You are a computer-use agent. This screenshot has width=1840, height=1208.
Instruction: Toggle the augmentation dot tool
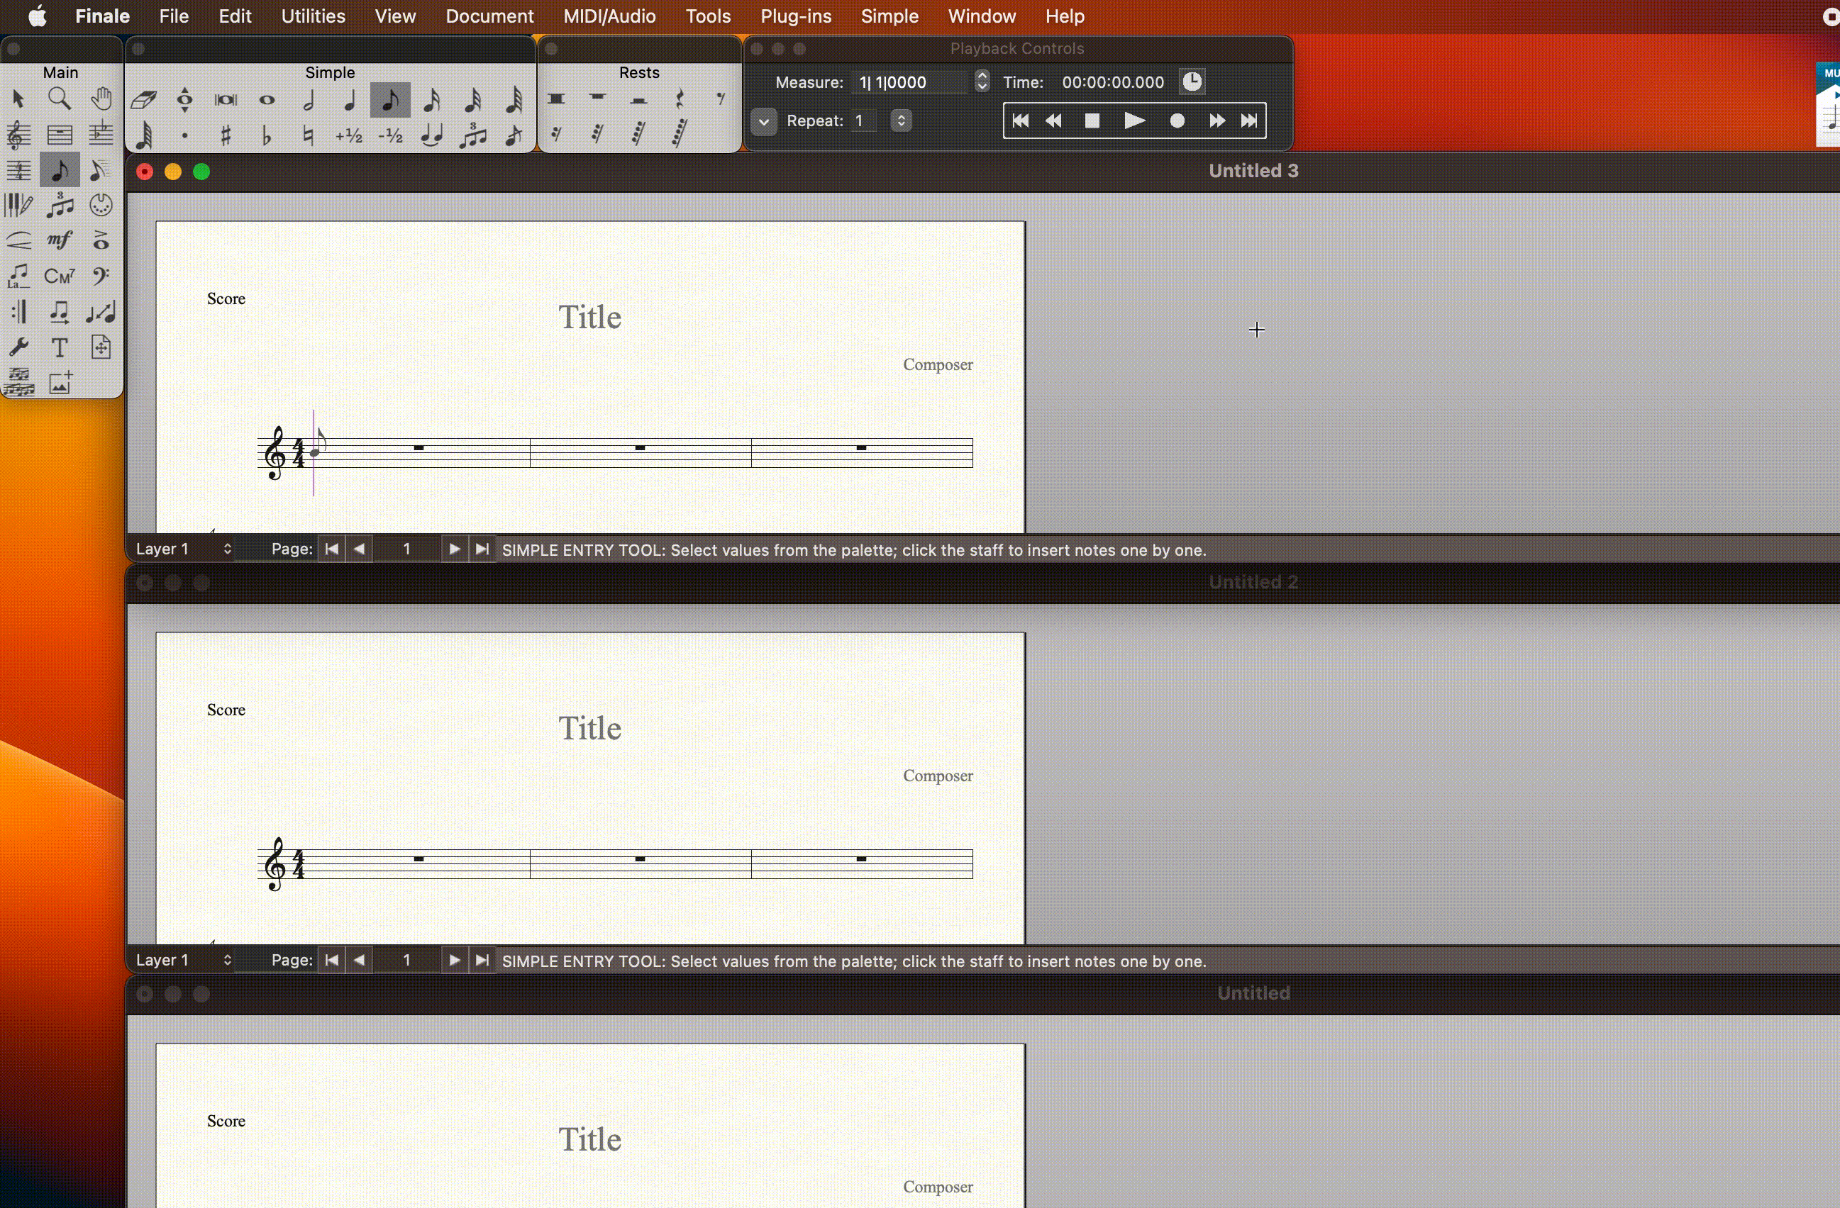[186, 137]
